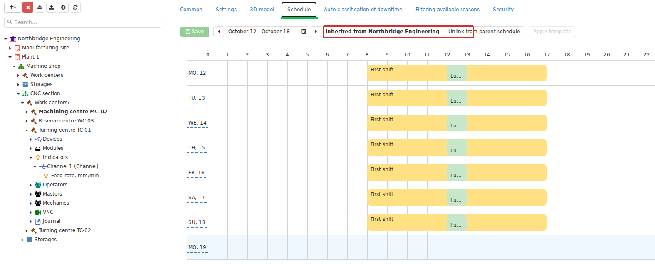655x264 pixels.
Task: Expand the Manufacturing site node
Action: click(10, 48)
